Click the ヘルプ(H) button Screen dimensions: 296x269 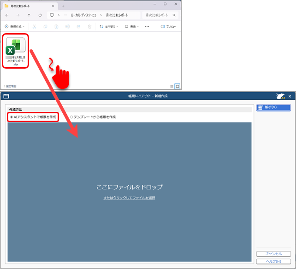coord(273,261)
